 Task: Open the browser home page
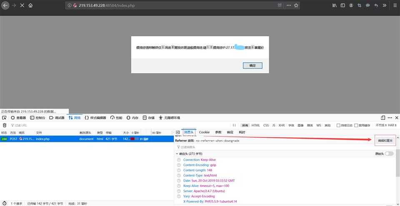tap(30, 5)
